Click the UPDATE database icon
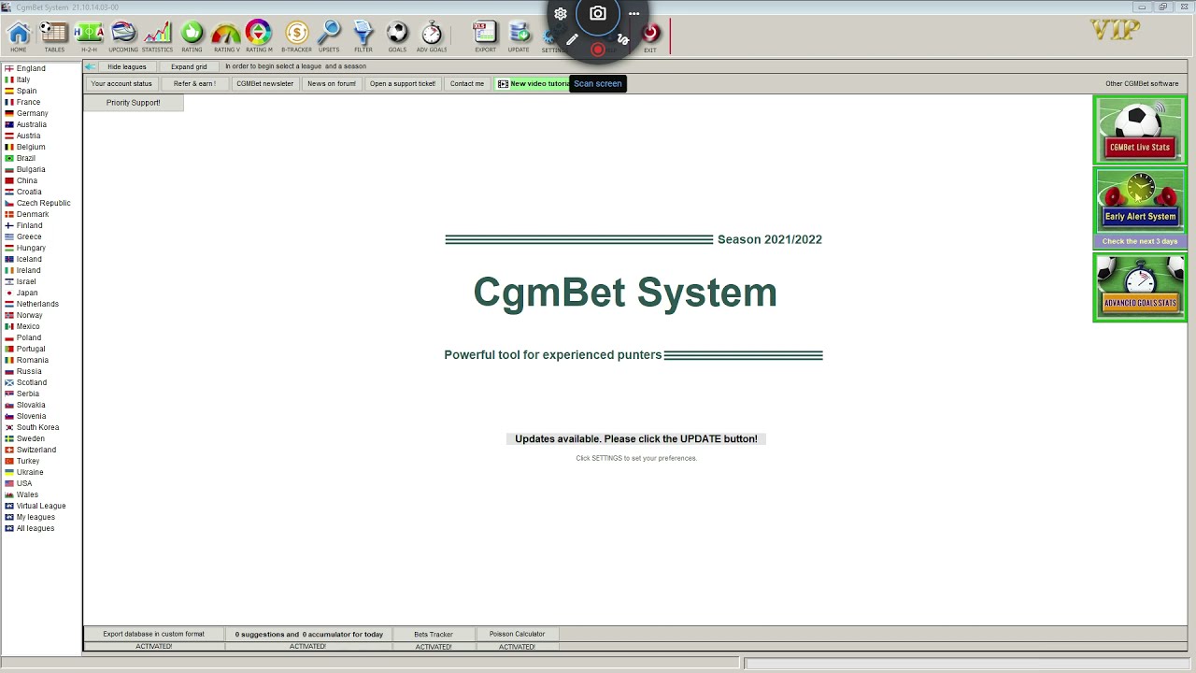Screen dimensions: 1196x673 pos(519,36)
